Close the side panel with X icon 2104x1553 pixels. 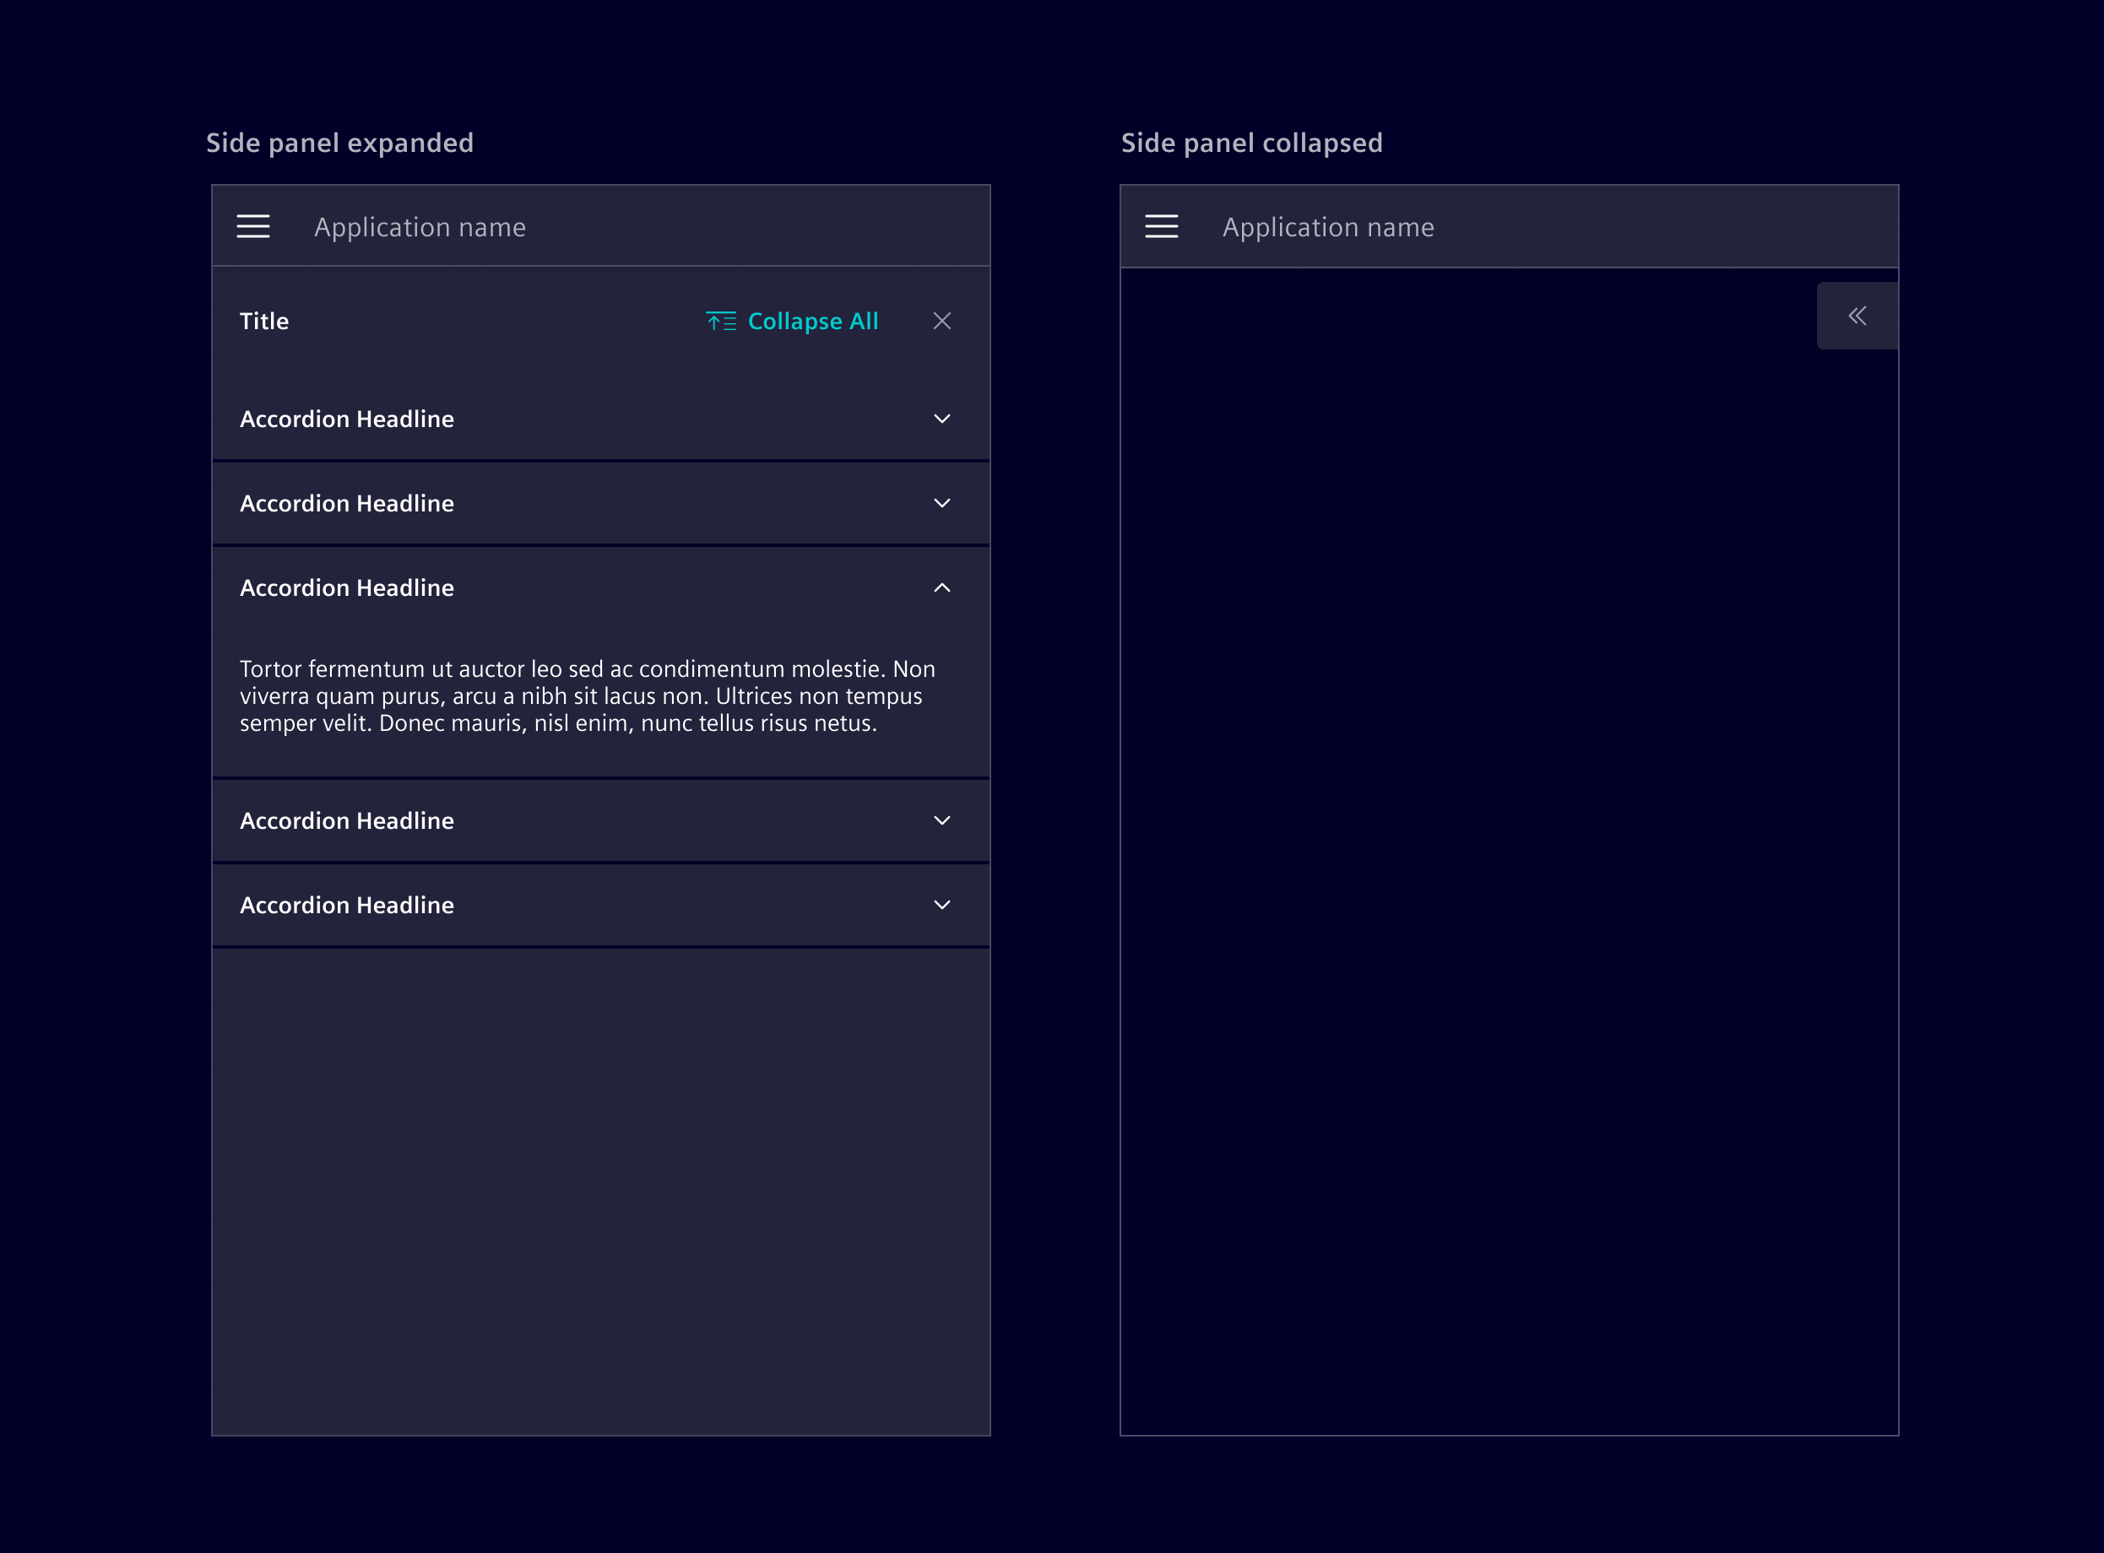[x=942, y=322]
